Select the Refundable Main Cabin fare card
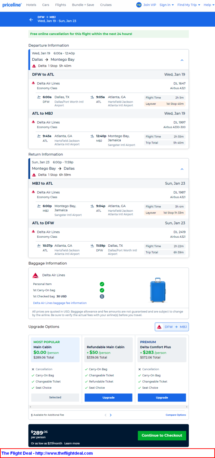This screenshot has width=215, height=458. [108, 350]
